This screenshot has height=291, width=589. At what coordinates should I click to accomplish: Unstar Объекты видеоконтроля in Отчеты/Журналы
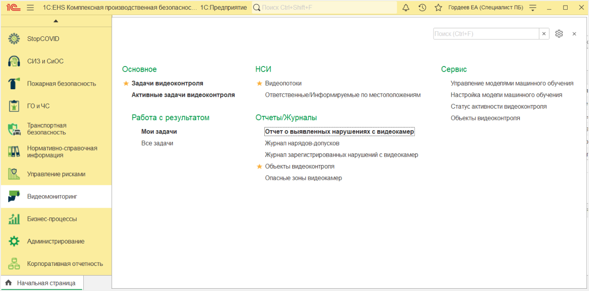260,166
